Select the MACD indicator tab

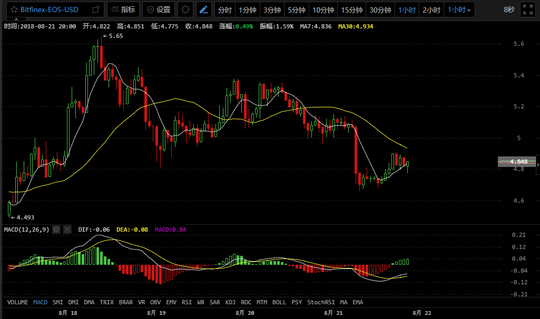point(40,302)
